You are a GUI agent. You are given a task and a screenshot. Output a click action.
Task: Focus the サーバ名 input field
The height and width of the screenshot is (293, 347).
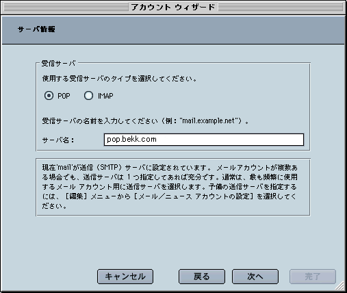[204, 140]
